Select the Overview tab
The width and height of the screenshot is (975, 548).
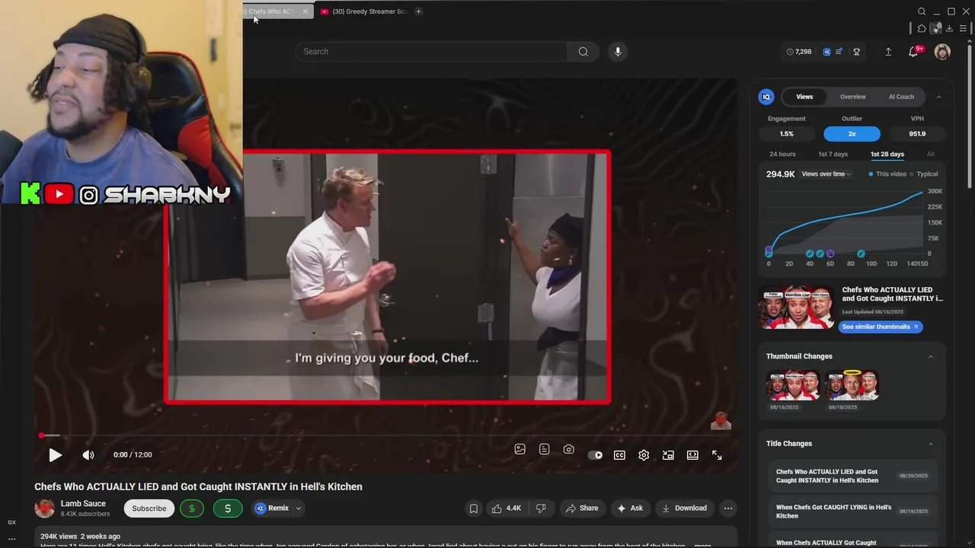coord(853,97)
